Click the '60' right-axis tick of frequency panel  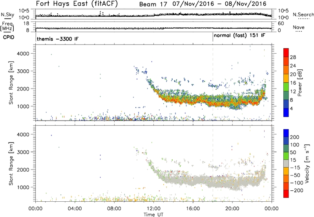click(281, 24)
